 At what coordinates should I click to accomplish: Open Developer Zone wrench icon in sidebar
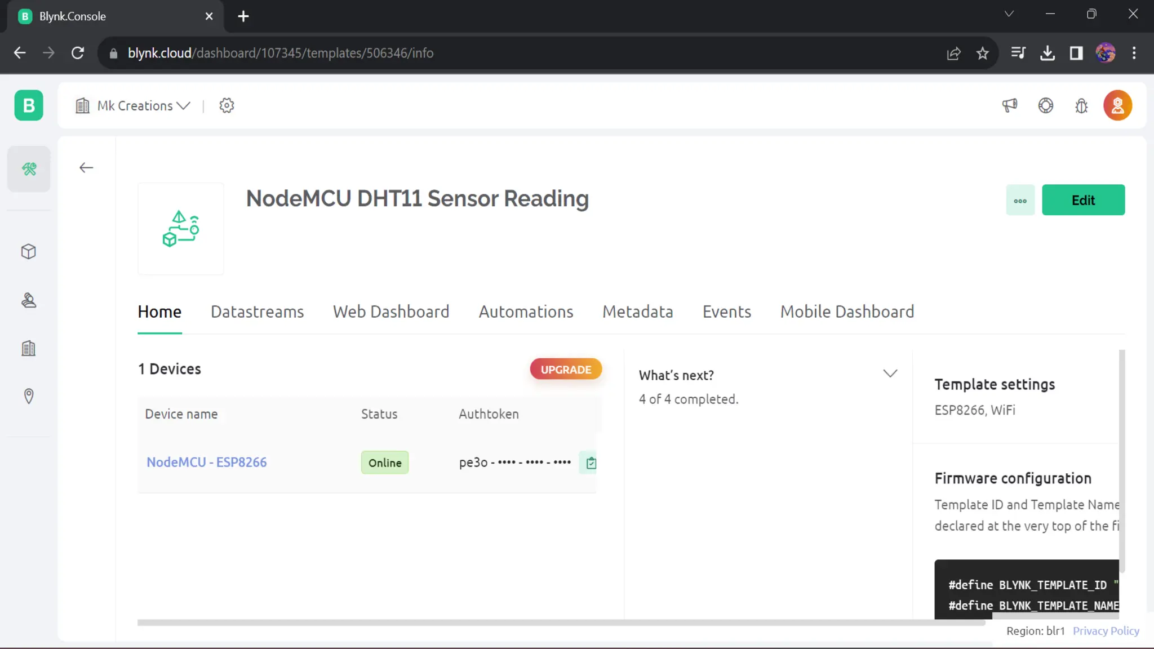click(29, 169)
